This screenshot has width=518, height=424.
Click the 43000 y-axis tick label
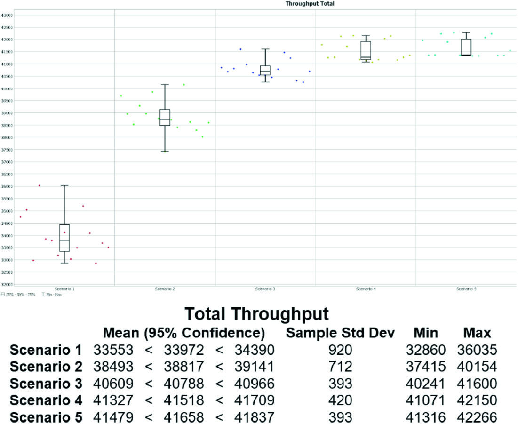[7, 15]
